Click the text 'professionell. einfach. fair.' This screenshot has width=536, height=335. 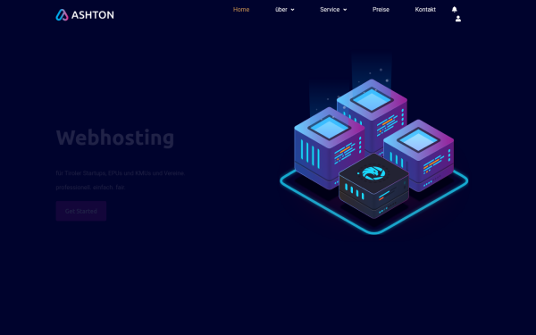click(90, 188)
